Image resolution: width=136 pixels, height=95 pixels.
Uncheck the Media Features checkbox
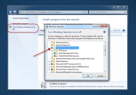[52, 61]
